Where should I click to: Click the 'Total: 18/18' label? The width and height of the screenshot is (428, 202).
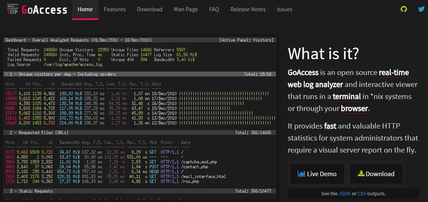click(x=258, y=74)
